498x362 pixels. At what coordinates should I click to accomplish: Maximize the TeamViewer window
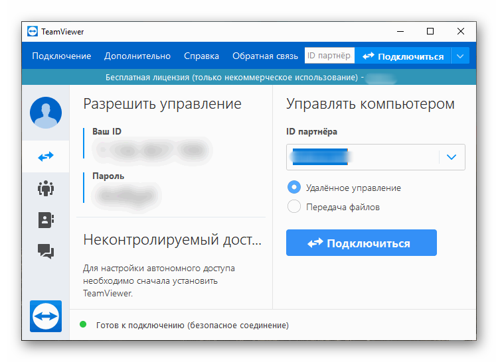click(430, 31)
